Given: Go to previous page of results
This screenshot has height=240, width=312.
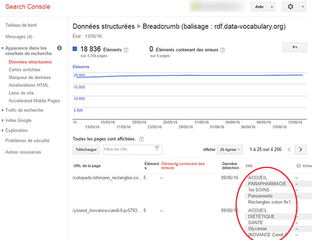Looking at the screenshot, I should tap(289, 149).
